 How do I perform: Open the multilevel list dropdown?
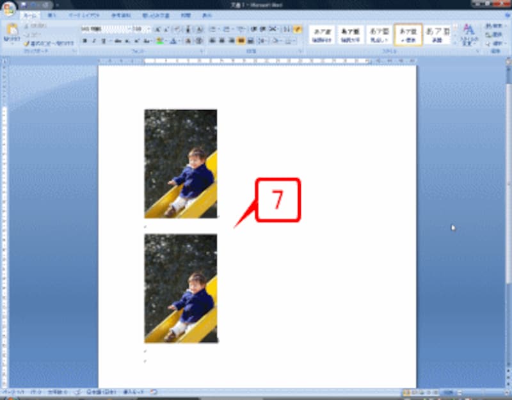tap(241, 29)
